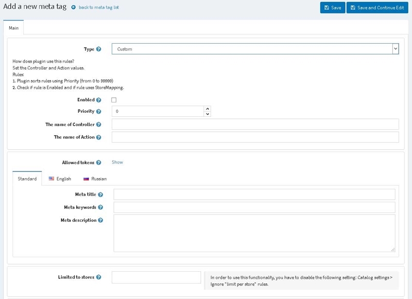Viewport: 412px width, 299px height.
Task: Click the help icon next to Limited to stores
Action: pyautogui.click(x=98, y=277)
